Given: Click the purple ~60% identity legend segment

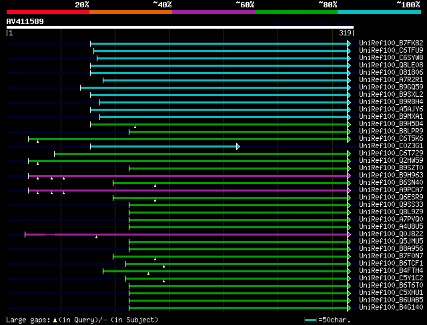Looking at the screenshot, I should (213, 12).
